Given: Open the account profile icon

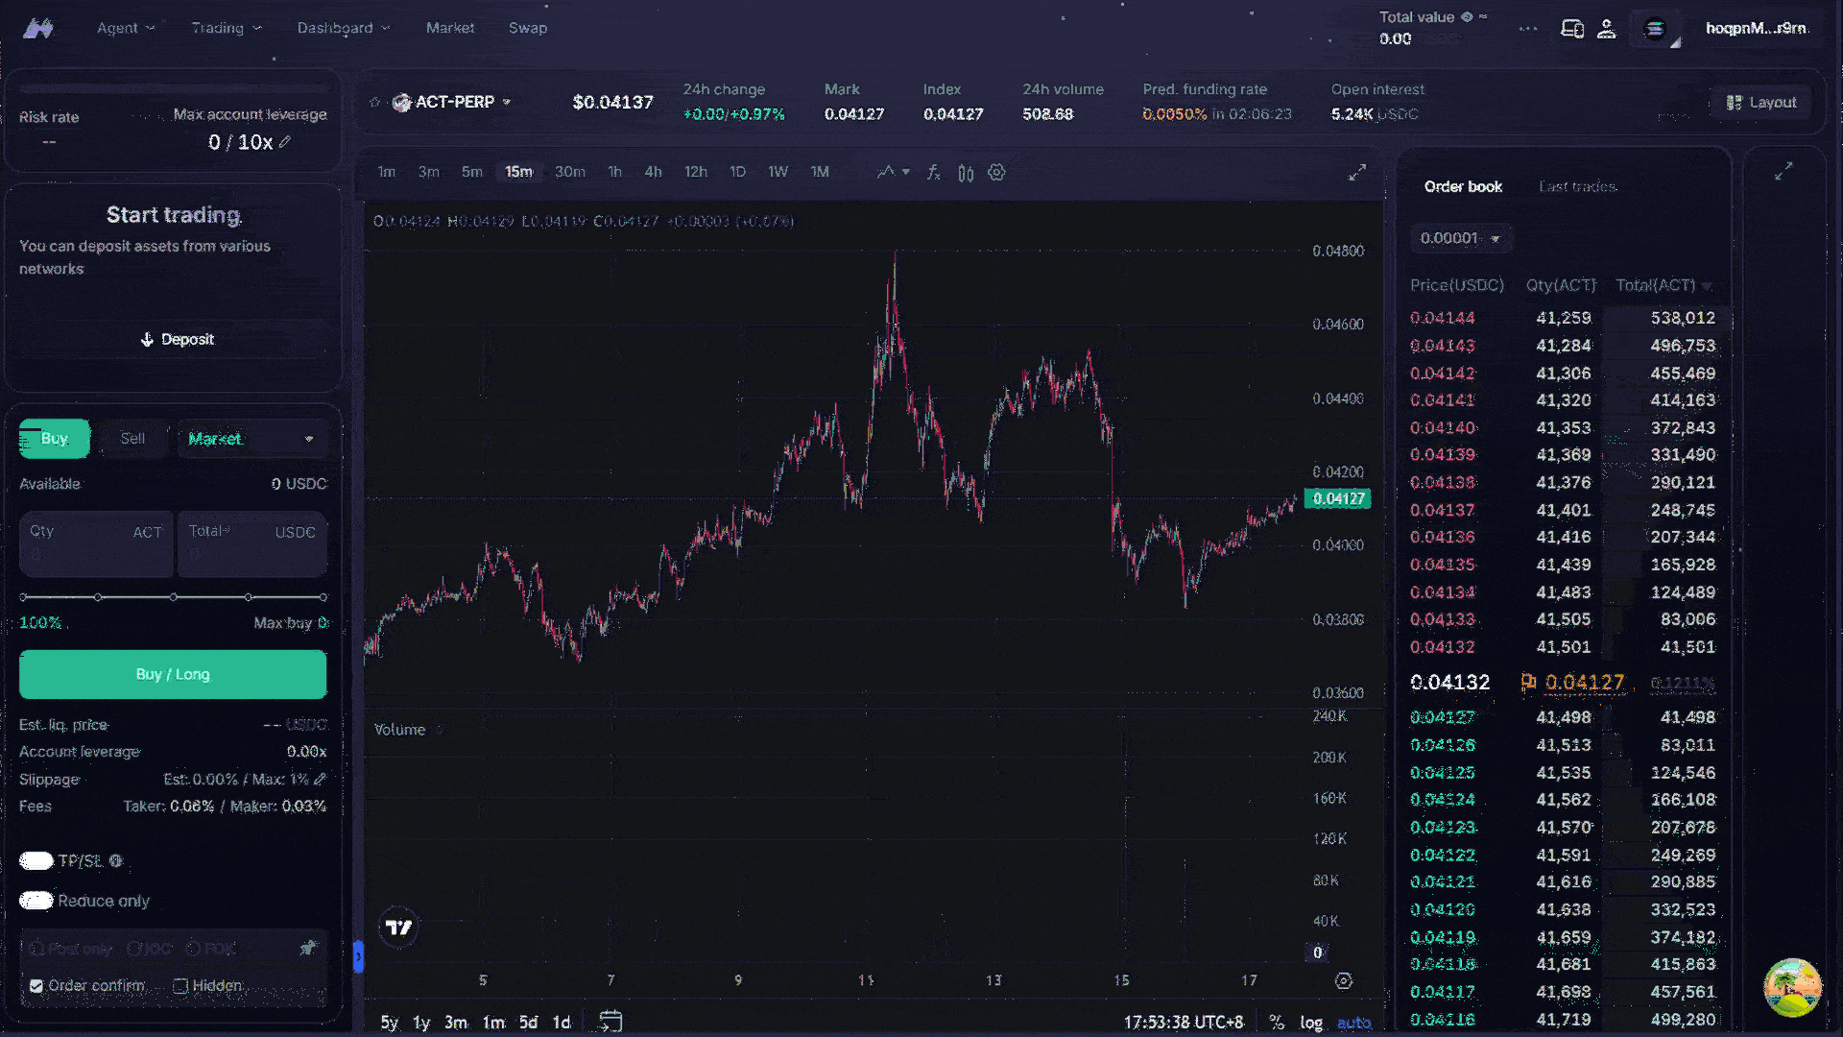Looking at the screenshot, I should [x=1606, y=29].
